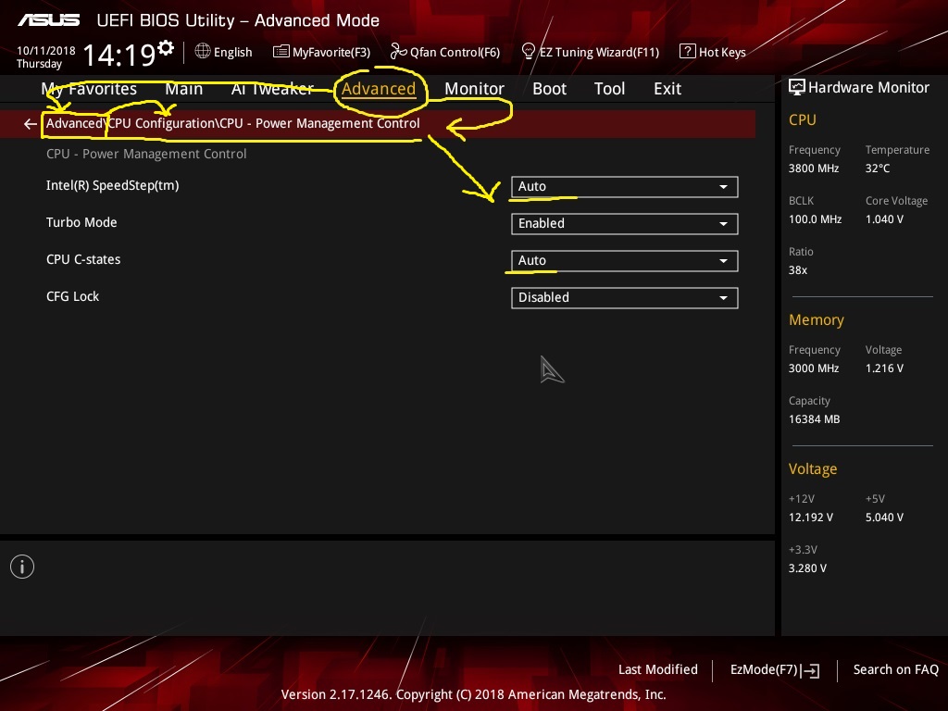View Last Modified settings
The height and width of the screenshot is (711, 948).
point(658,669)
